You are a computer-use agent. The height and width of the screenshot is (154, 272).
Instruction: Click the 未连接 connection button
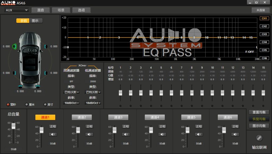pyautogui.click(x=261, y=10)
